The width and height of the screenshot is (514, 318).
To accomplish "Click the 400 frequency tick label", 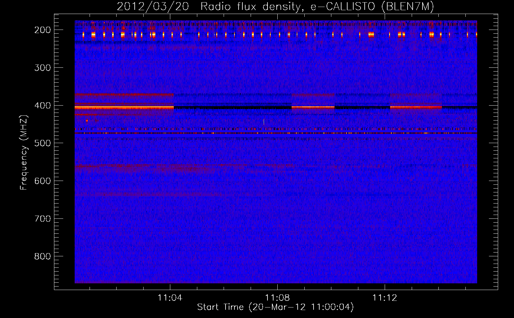I will tap(42, 106).
